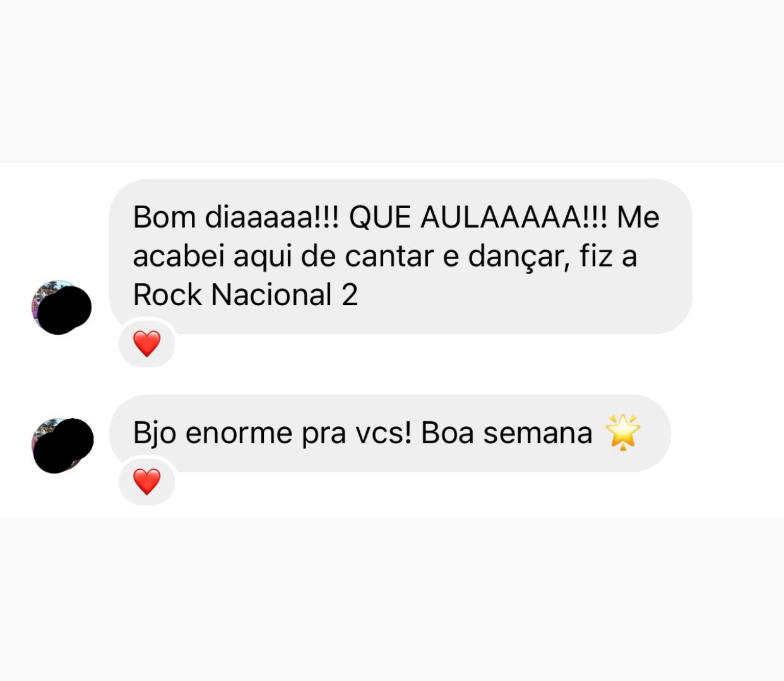Select the message bubble starting with Bom diaaaaa

[x=401, y=257]
